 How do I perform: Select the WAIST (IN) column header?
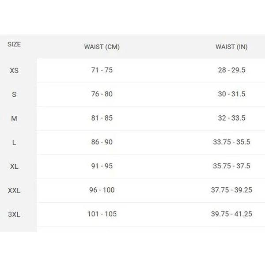pos(231,47)
